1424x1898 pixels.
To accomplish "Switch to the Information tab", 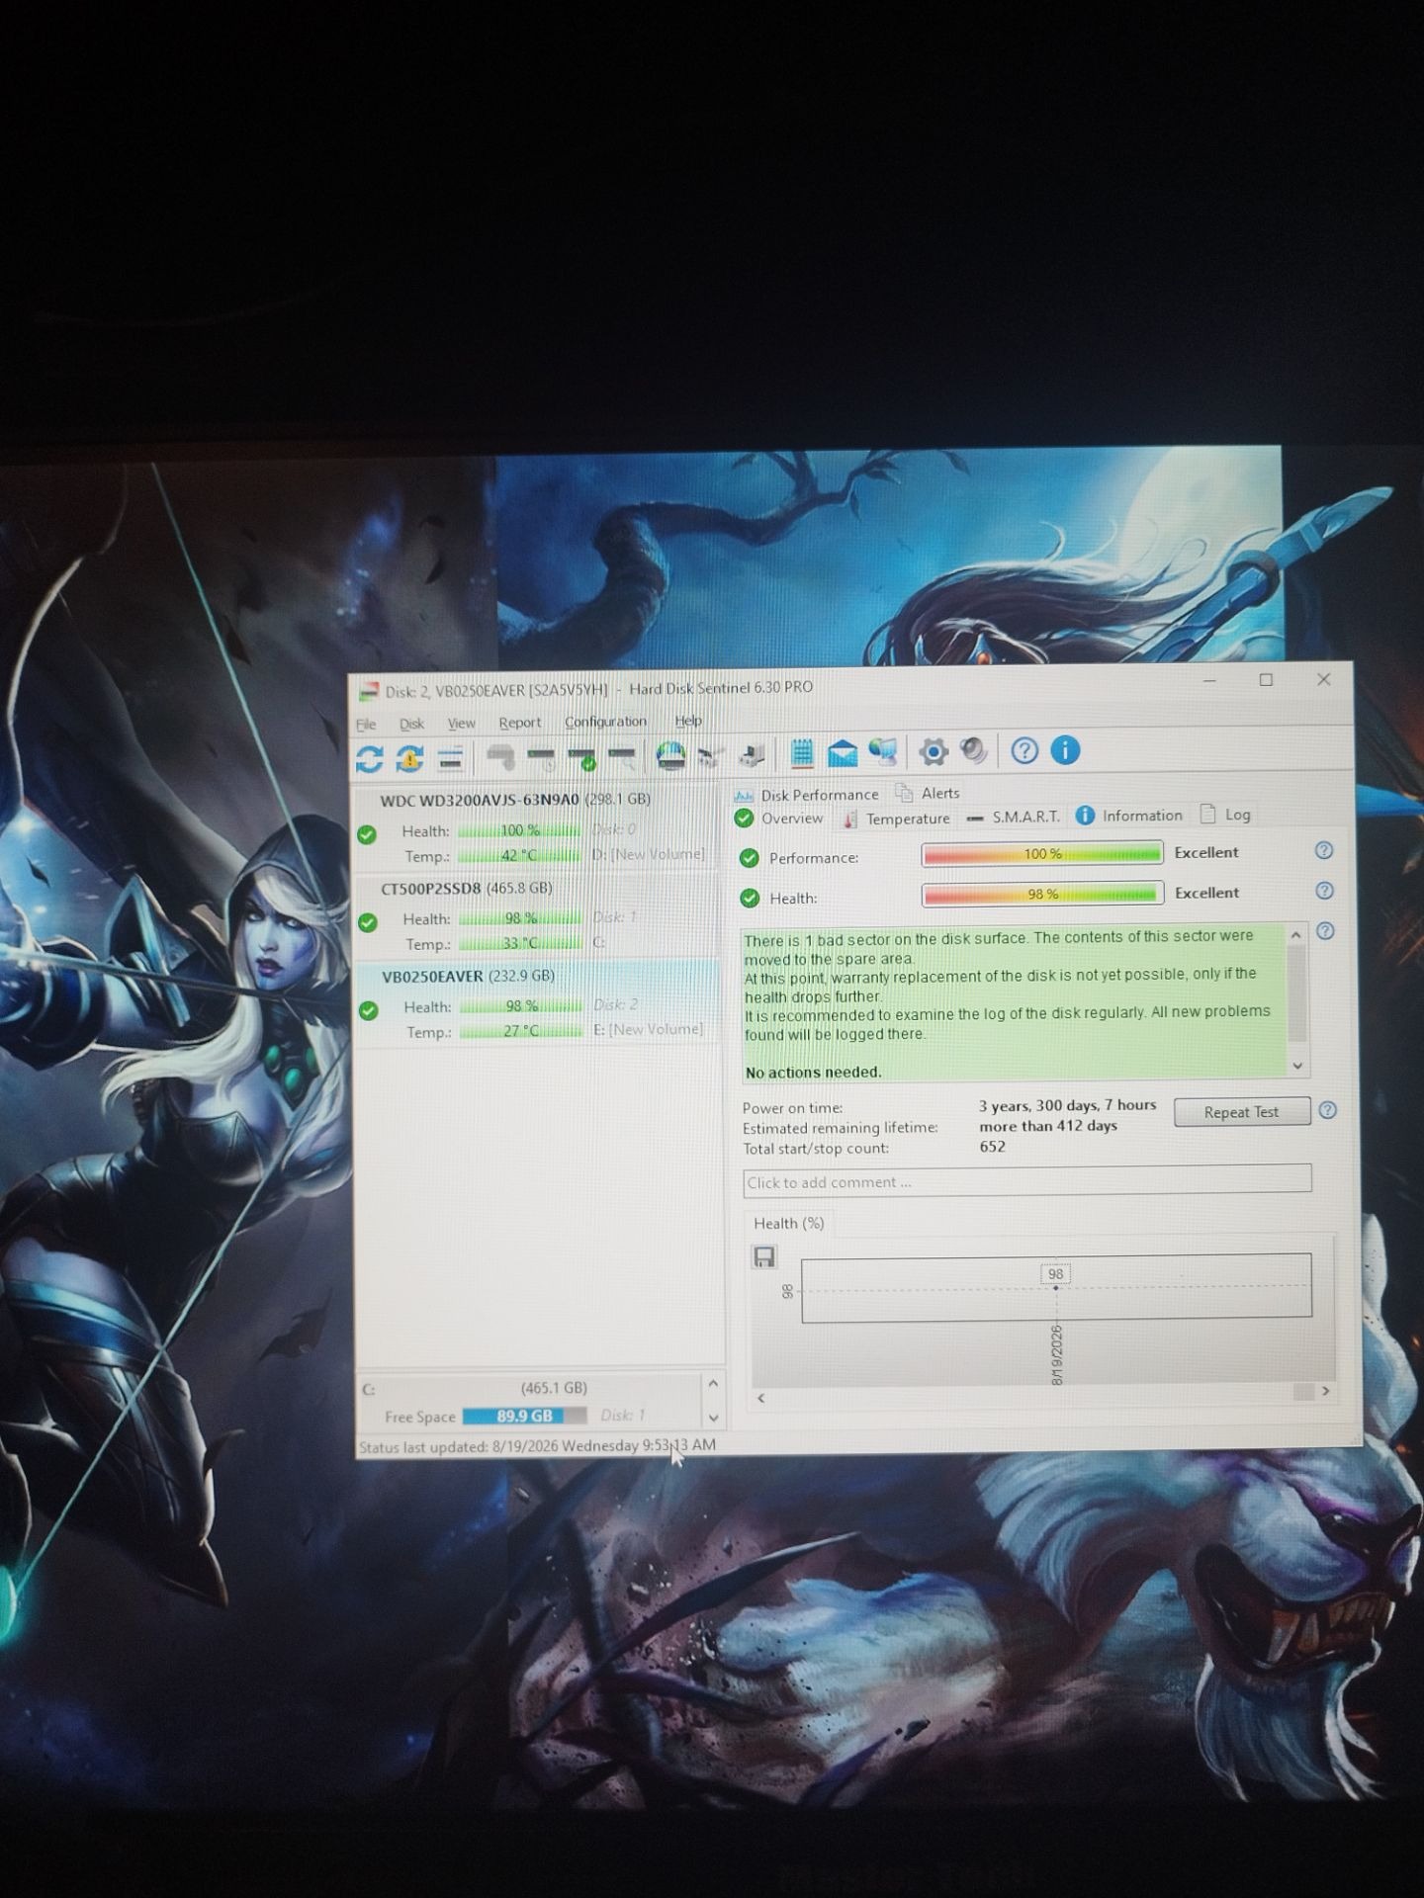I will pos(1129,816).
